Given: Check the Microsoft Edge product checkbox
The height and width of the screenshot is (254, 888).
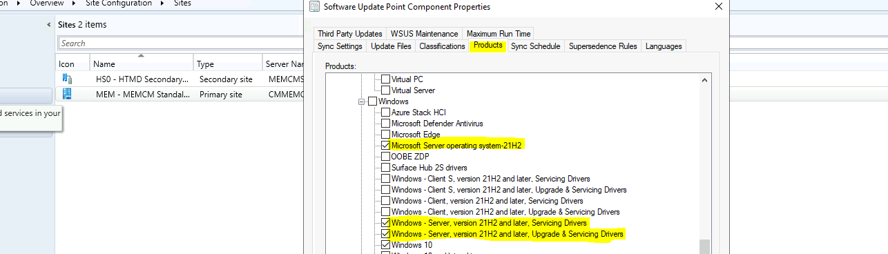Looking at the screenshot, I should (386, 135).
